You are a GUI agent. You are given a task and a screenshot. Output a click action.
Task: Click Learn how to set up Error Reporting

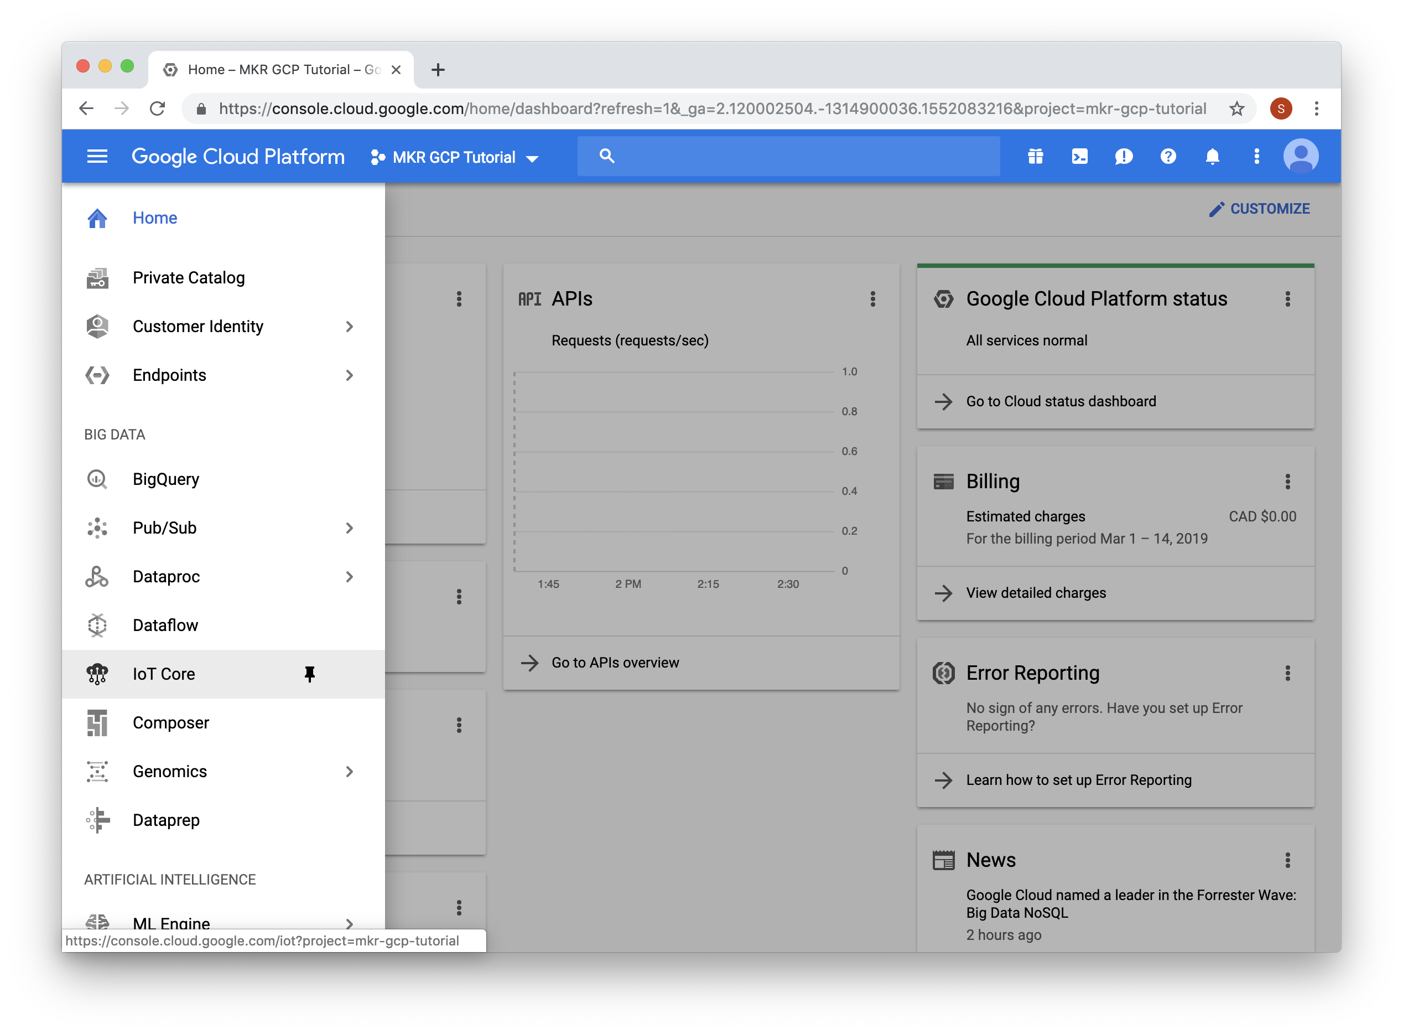(1078, 780)
